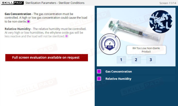This screenshot has height=106, width=178.
Task: Click the 'Sterilization Parameters - Sterilizer Conditions' title
Action: coord(55,3)
